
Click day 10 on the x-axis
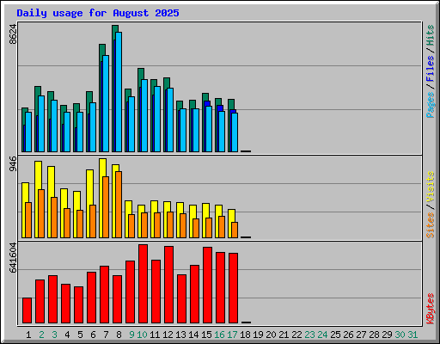pos(142,335)
